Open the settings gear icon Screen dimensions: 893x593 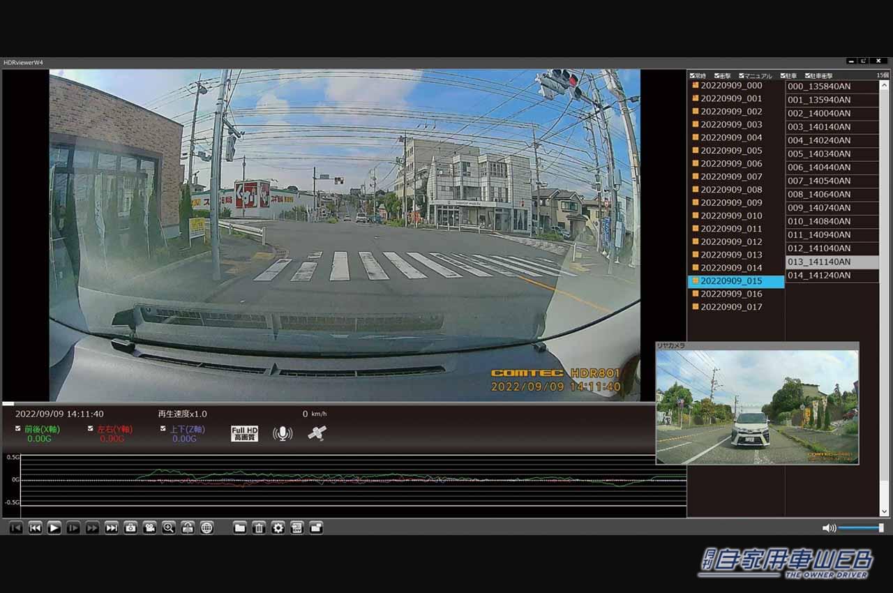[278, 528]
